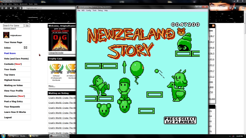The height and width of the screenshot is (138, 246).
Task: Open the File menu in FCEUX
Action: pos(79,10)
